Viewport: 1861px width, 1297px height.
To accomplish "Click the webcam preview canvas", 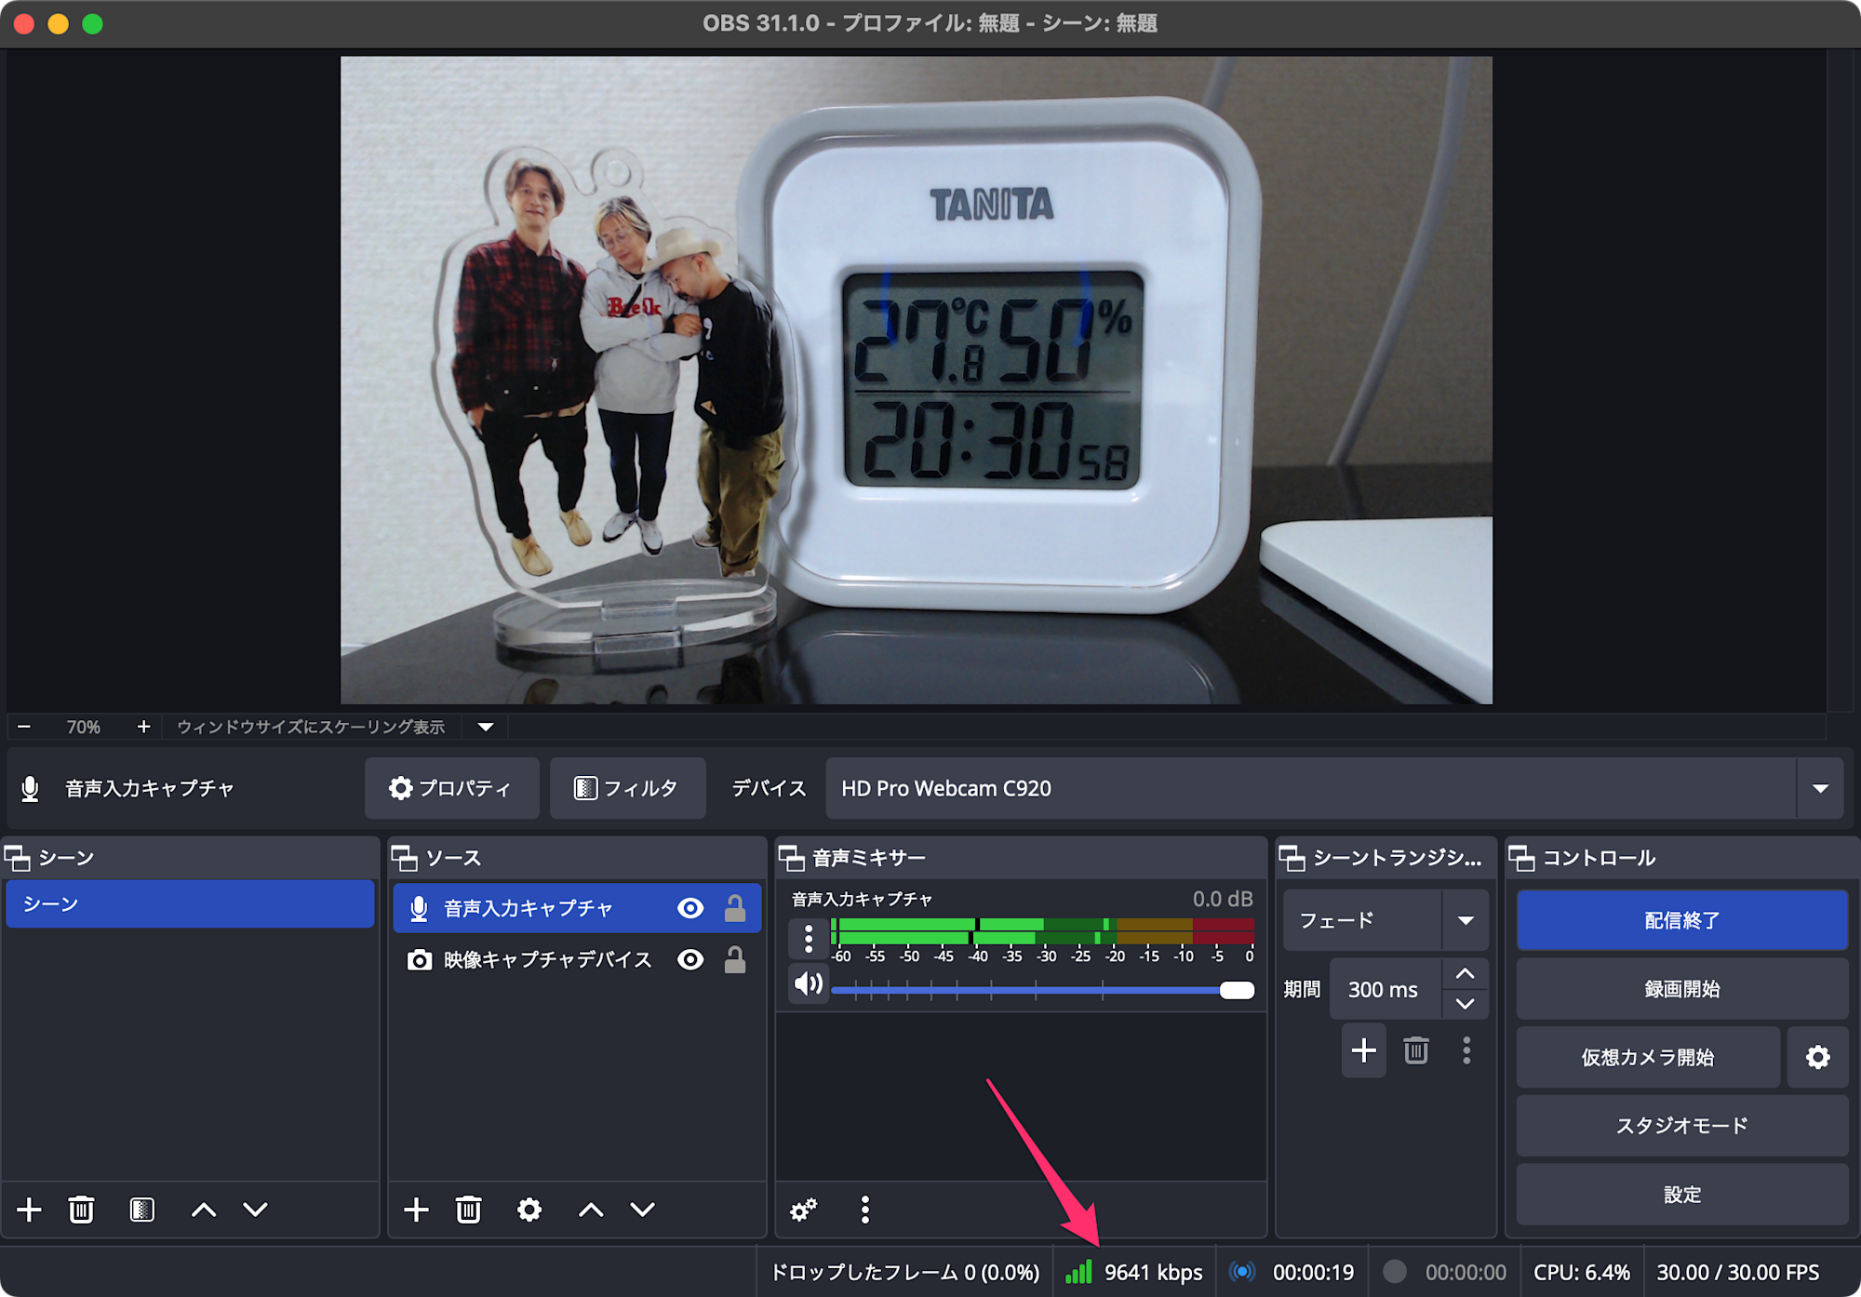I will click(x=917, y=380).
